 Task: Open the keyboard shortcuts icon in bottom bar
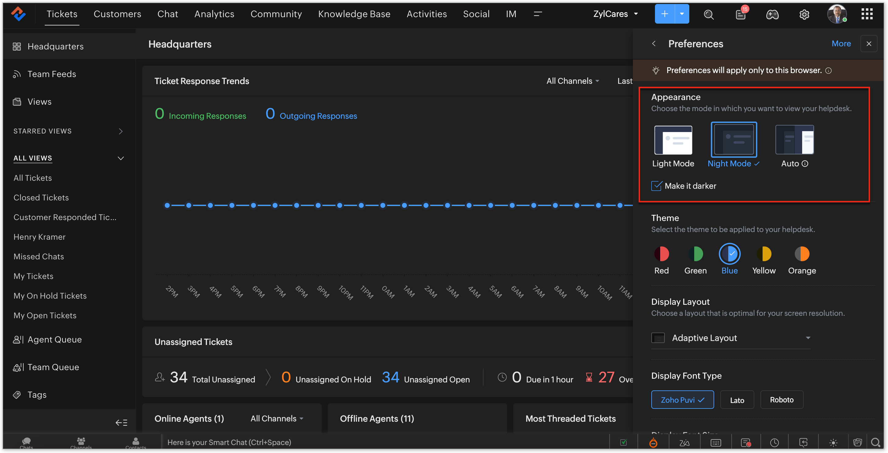click(716, 442)
